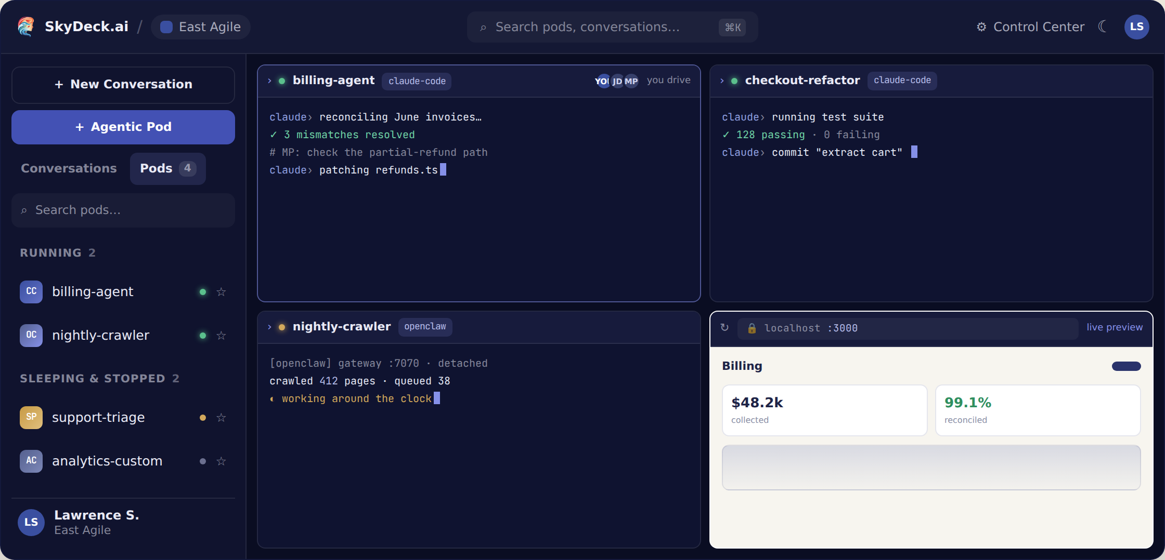Click analytics-custom grey status dot
This screenshot has width=1165, height=560.
point(203,461)
